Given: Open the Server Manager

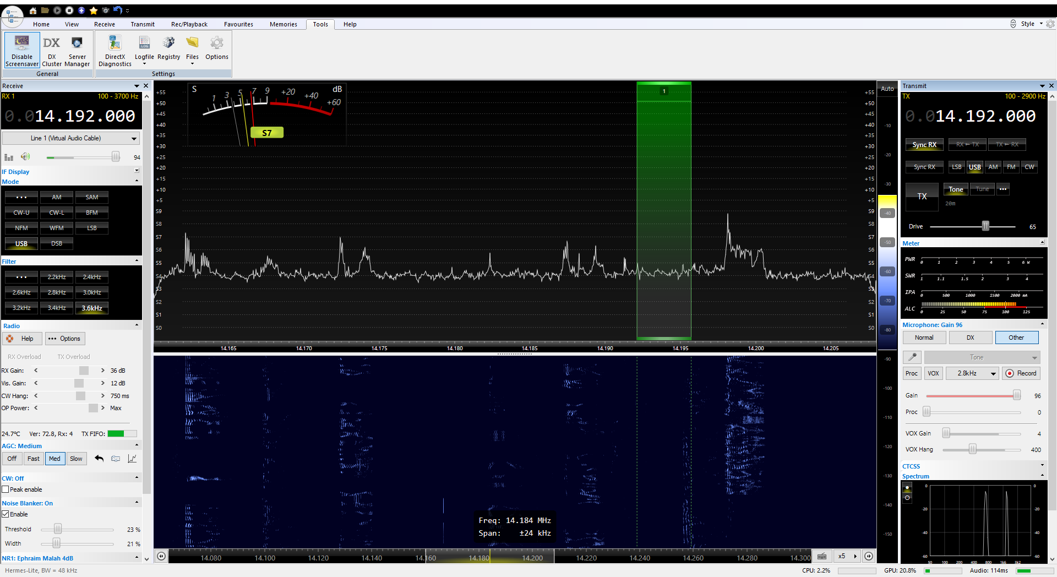Looking at the screenshot, I should pos(77,51).
